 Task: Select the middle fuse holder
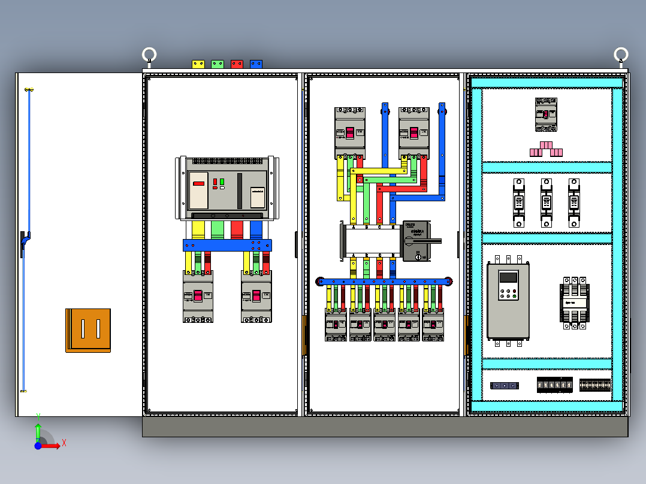[x=547, y=202]
